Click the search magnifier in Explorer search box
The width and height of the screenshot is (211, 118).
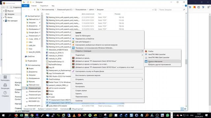tap(184, 10)
